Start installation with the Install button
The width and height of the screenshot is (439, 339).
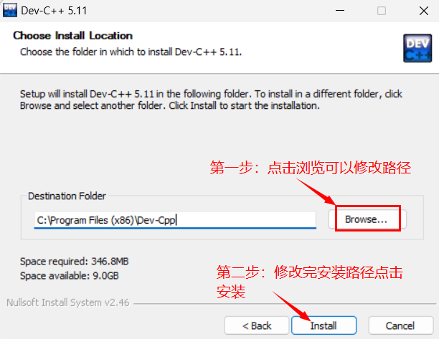point(324,325)
